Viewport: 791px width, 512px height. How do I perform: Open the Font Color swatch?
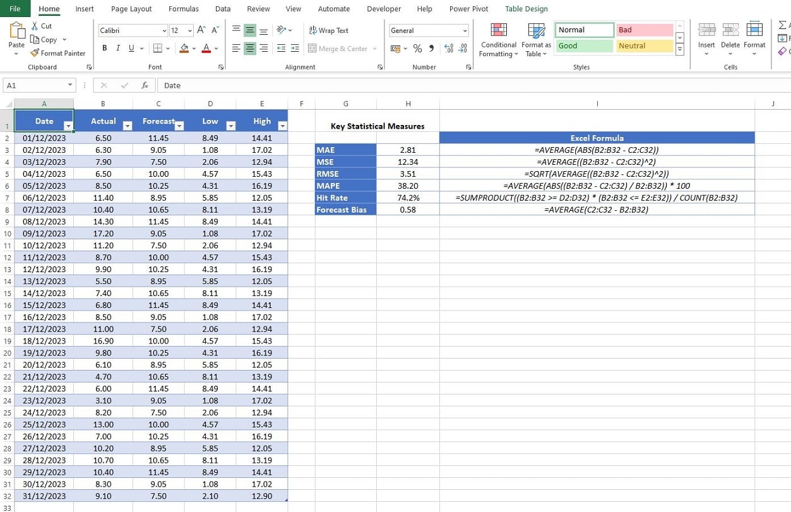[205, 49]
